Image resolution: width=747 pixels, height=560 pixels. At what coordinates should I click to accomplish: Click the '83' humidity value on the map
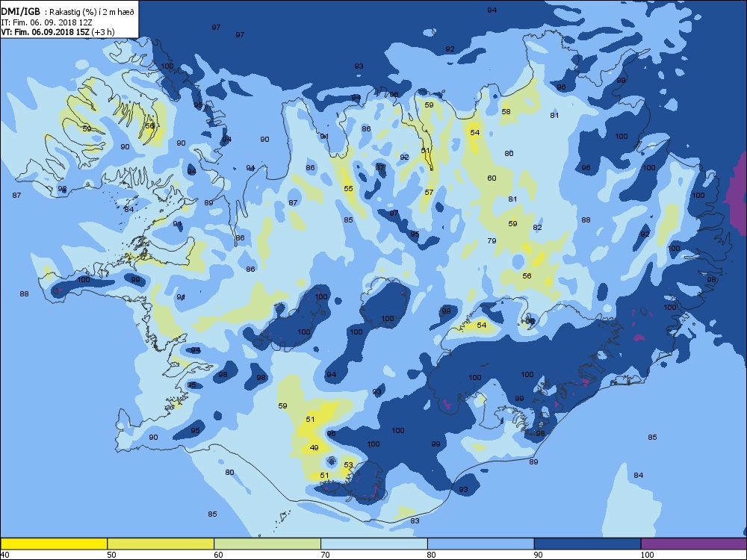click(415, 521)
